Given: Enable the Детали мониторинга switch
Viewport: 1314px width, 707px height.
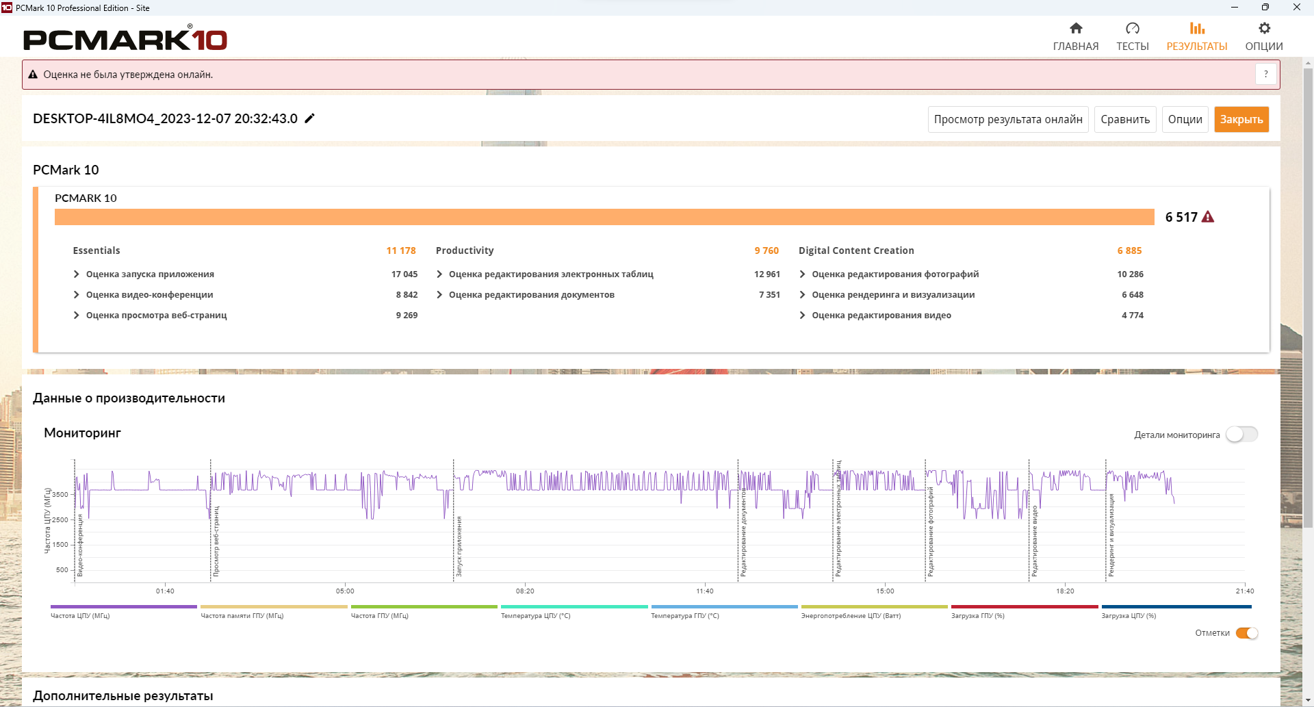Looking at the screenshot, I should click(1241, 435).
